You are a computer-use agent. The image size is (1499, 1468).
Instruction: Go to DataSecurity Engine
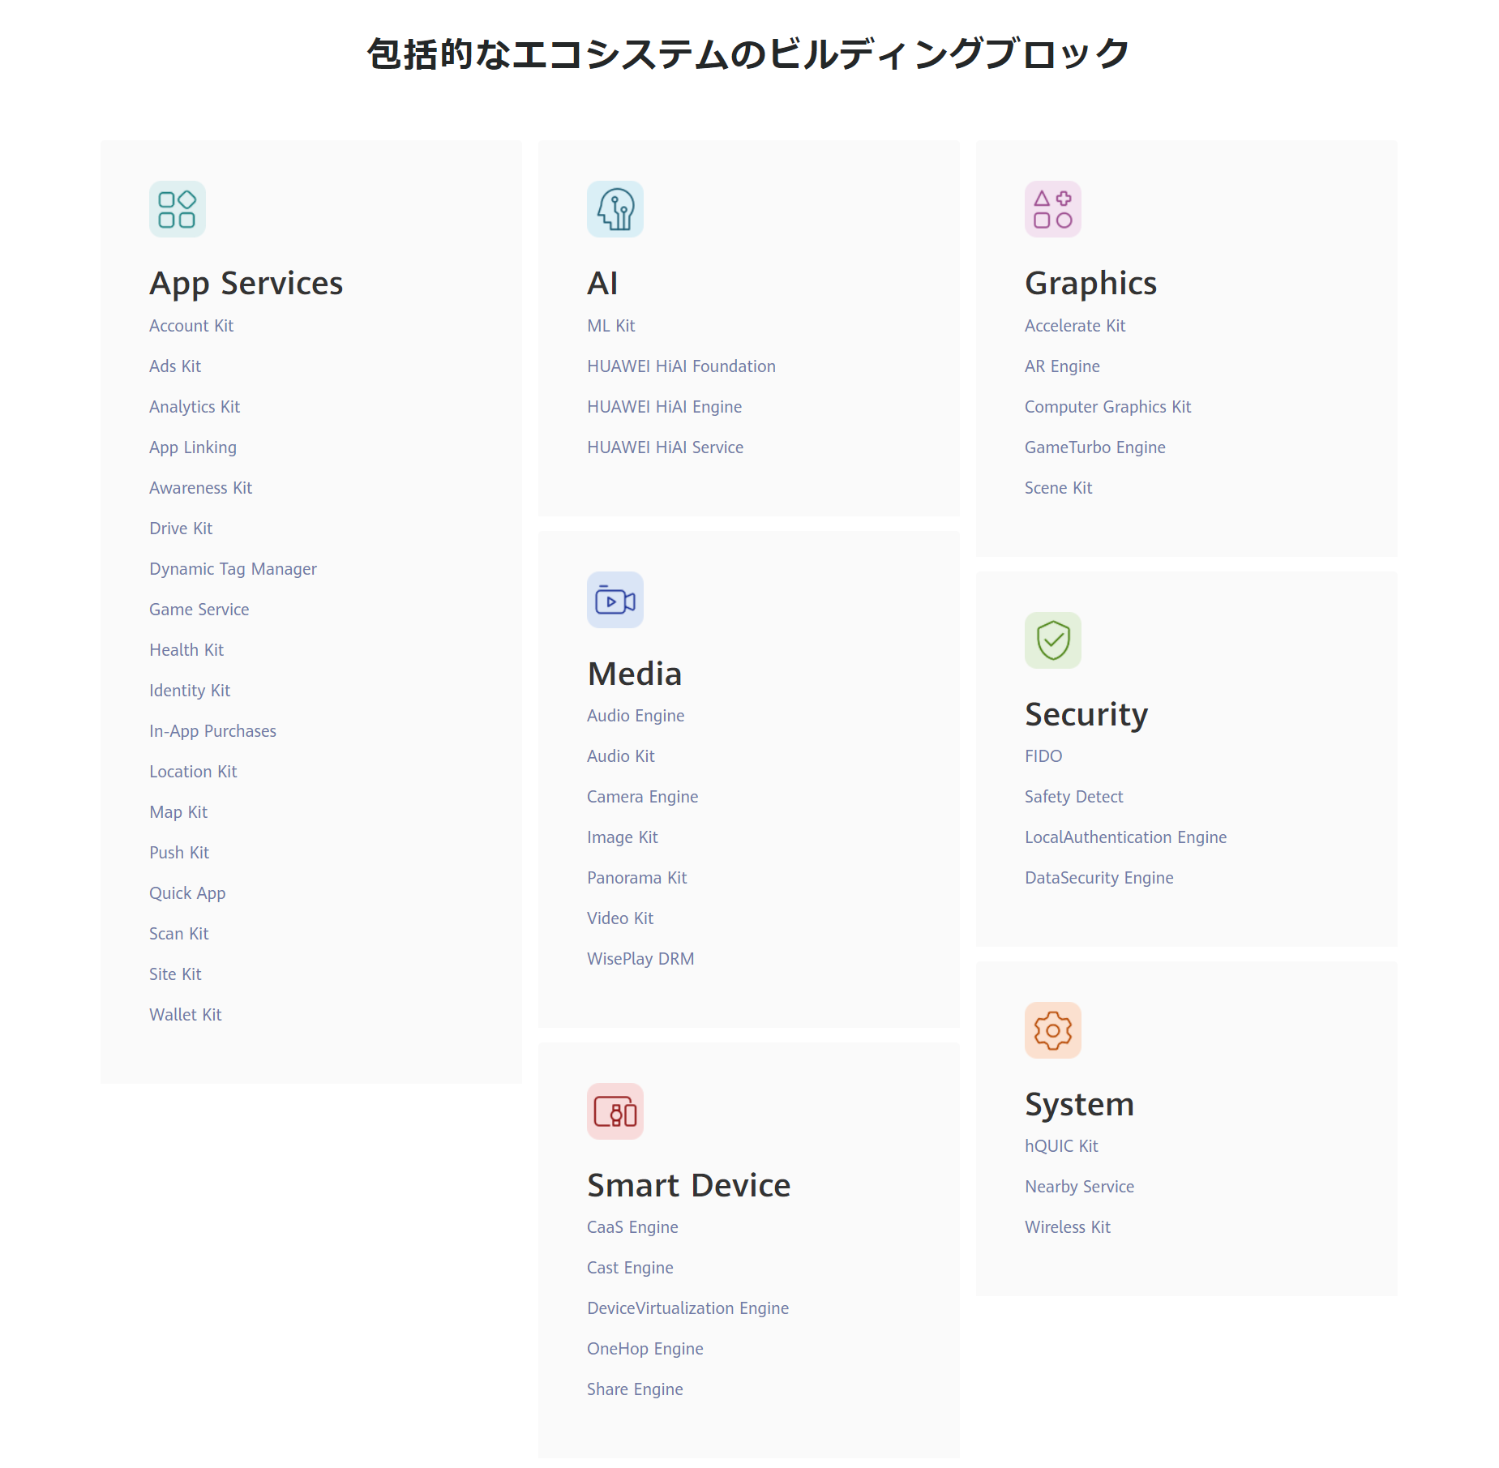[1099, 878]
